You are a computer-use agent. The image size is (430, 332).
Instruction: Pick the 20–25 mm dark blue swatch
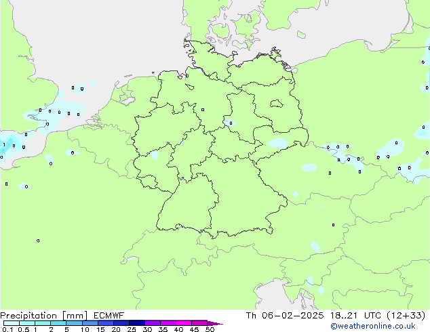coord(121,323)
